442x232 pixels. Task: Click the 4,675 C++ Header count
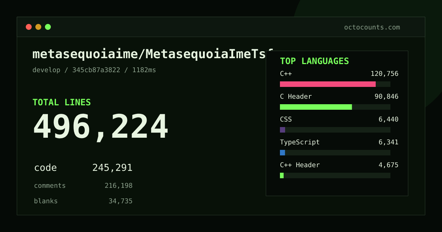click(x=389, y=165)
